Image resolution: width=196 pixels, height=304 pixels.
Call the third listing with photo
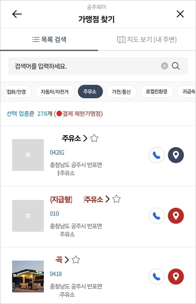click(157, 277)
